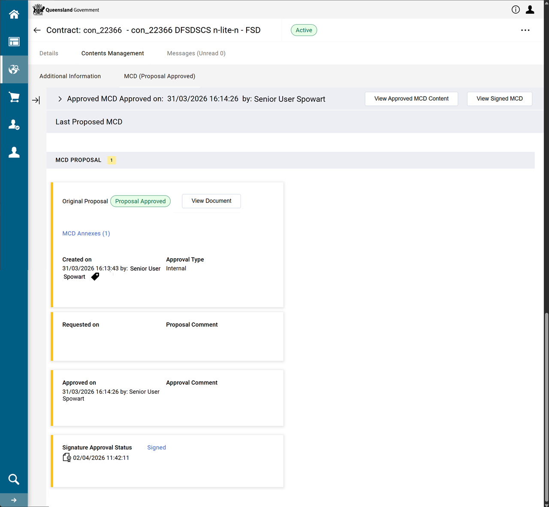Open the information icon in top bar
The image size is (549, 507).
pos(516,10)
